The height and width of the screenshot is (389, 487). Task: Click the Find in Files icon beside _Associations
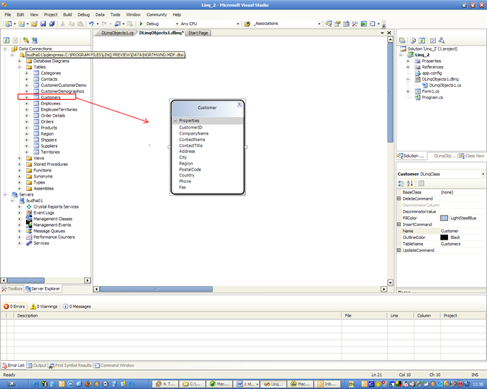(x=247, y=24)
